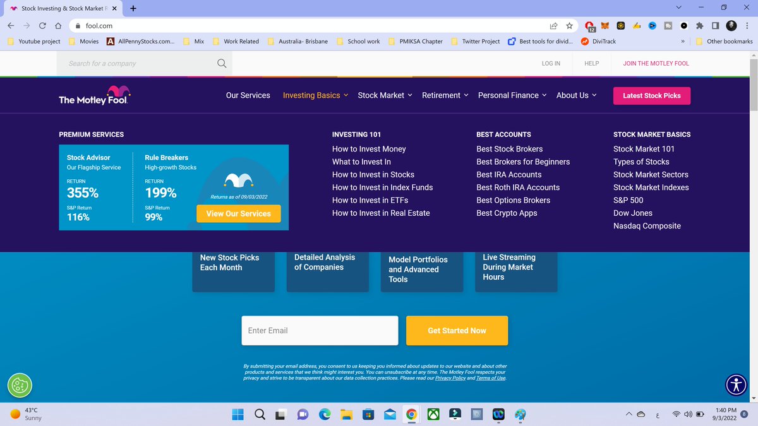
Task: Open the Terms of Use link
Action: tap(491, 378)
